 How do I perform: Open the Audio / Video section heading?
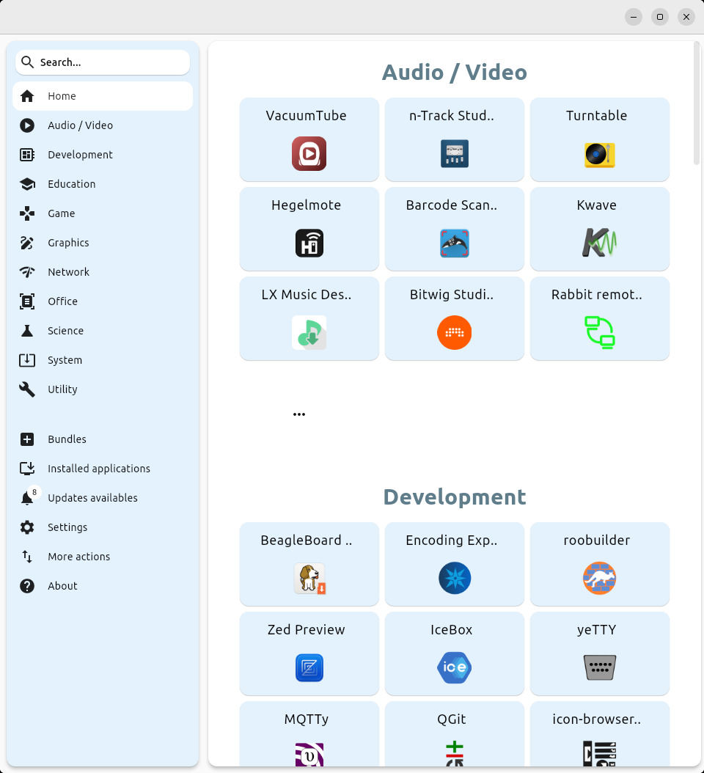pos(454,73)
